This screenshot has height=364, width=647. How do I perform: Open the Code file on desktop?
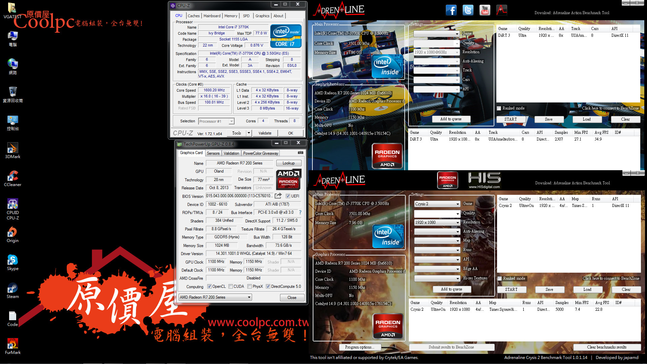pyautogui.click(x=12, y=318)
